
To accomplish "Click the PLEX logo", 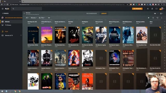I will click(7, 9).
